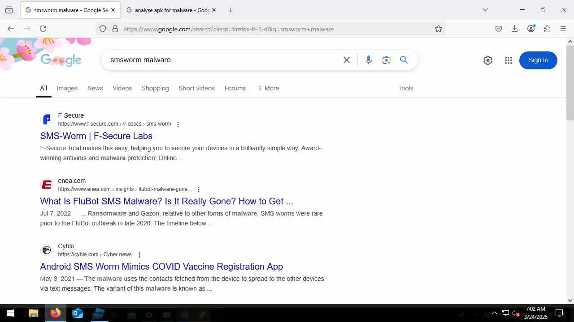Click the Firefox taskbar icon
This screenshot has height=322, width=574.
click(x=56, y=313)
